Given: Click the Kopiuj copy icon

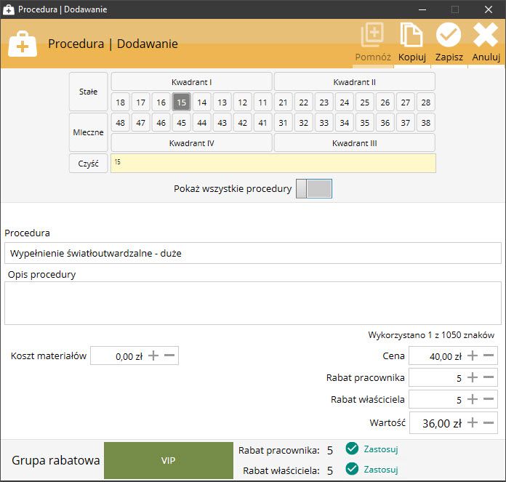Looking at the screenshot, I should coord(411,34).
